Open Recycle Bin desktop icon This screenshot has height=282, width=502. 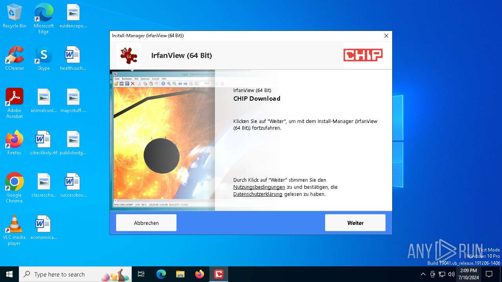(15, 16)
